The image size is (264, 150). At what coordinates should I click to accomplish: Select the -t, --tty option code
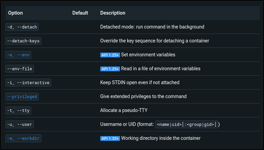[19, 111]
